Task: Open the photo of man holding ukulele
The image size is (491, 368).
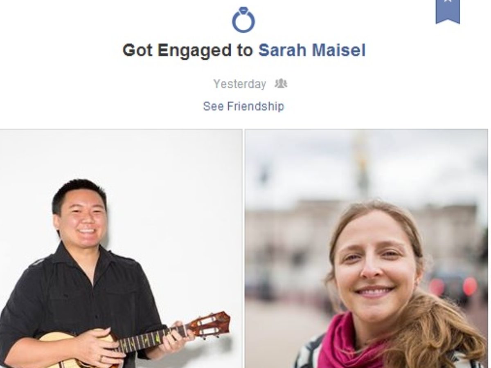Action: pyautogui.click(x=121, y=249)
